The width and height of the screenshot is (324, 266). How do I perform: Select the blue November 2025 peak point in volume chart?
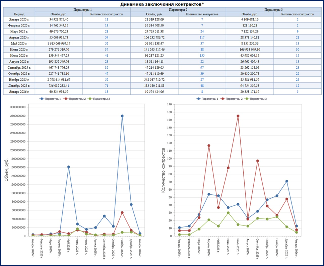coord(122,116)
